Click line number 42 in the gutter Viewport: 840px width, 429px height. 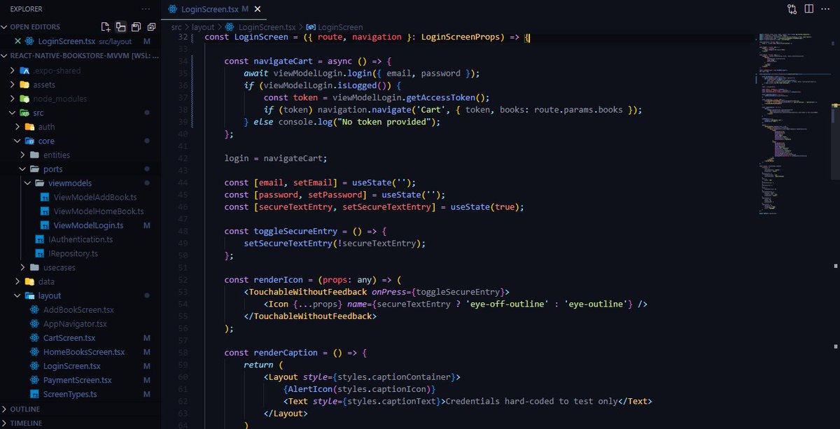click(184, 158)
